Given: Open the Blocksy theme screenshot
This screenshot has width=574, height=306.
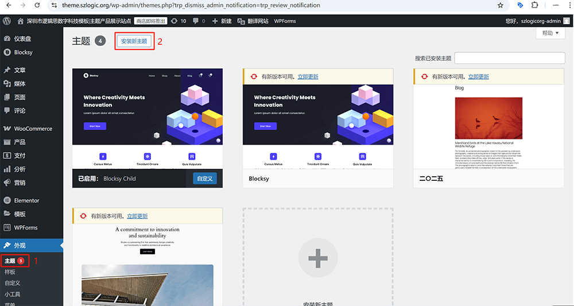Looking at the screenshot, I should tap(318, 127).
